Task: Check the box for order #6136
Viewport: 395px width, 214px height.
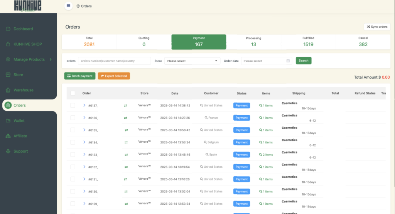Action: tap(73, 118)
